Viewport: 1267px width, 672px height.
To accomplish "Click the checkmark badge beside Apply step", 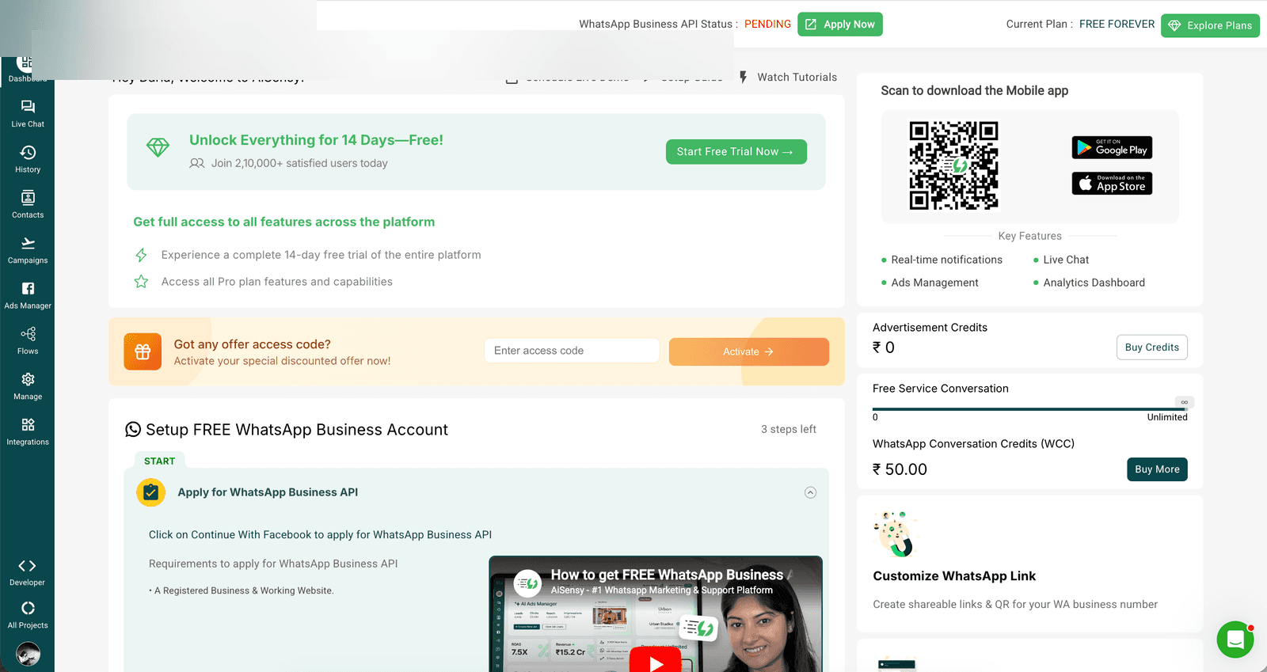I will click(150, 492).
